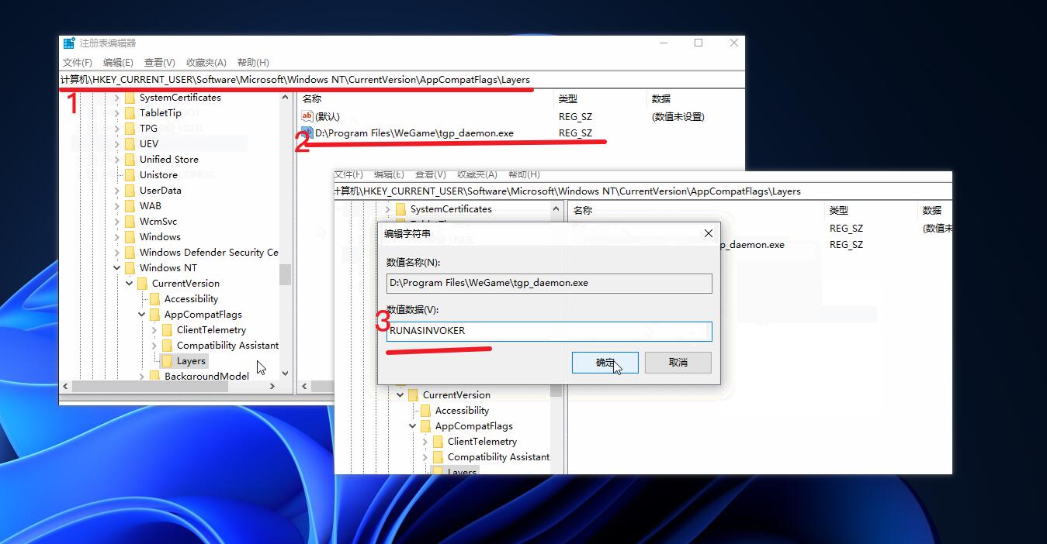Click the 确定 button in edit dialog
1047x544 pixels.
pyautogui.click(x=605, y=363)
